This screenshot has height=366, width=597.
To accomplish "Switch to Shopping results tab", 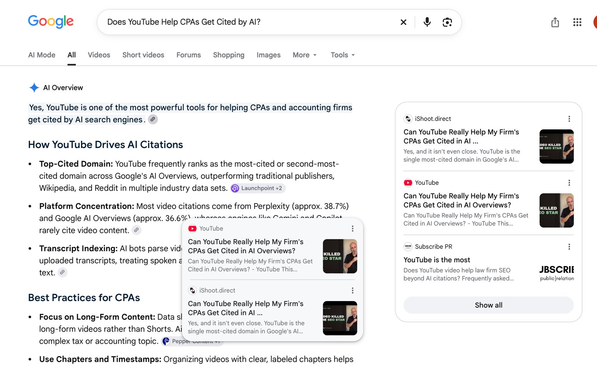I will [229, 55].
